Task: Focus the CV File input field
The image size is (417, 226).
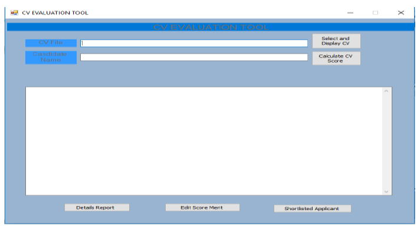Action: pyautogui.click(x=194, y=43)
